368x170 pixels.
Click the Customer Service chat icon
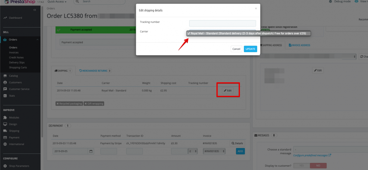5,89
